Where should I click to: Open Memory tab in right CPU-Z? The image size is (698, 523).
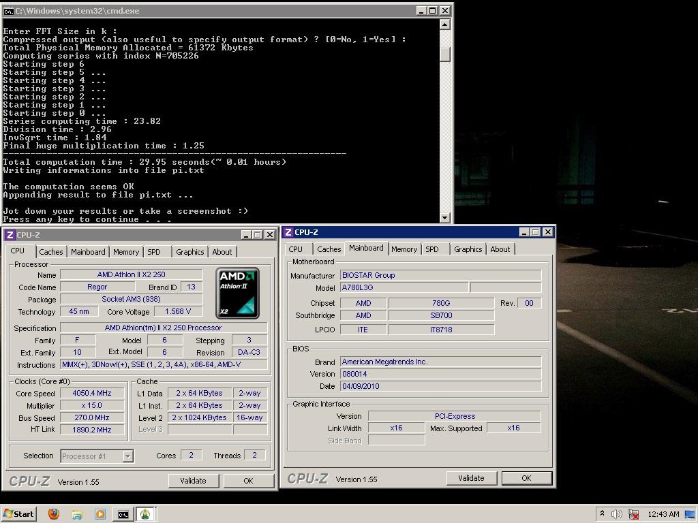point(404,249)
